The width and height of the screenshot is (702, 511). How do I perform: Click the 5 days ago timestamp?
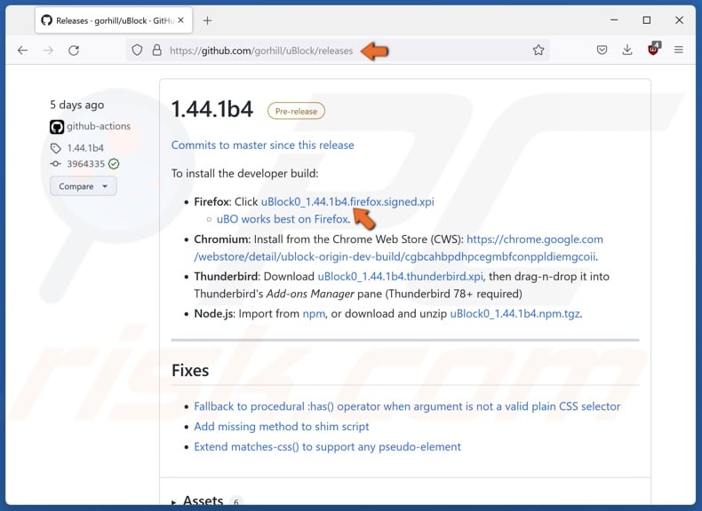click(x=77, y=105)
